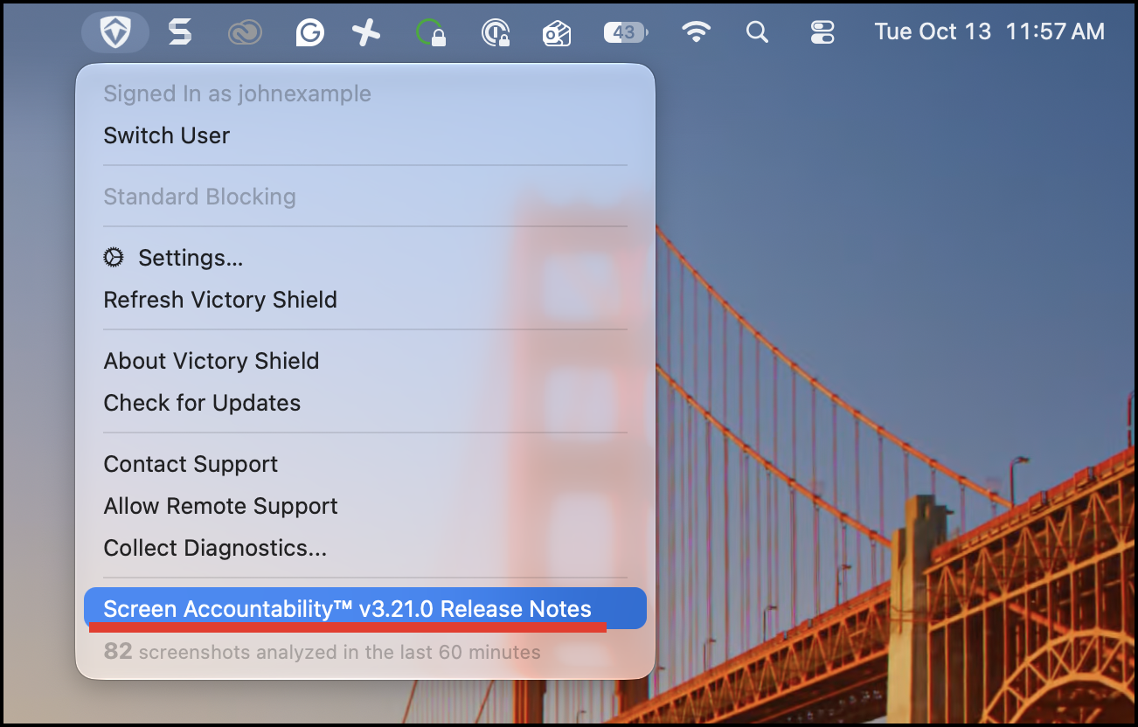
Task: Show battery status at 43 percent
Action: coord(626,33)
